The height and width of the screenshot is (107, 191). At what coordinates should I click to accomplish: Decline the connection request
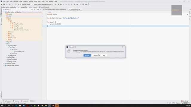point(95,56)
